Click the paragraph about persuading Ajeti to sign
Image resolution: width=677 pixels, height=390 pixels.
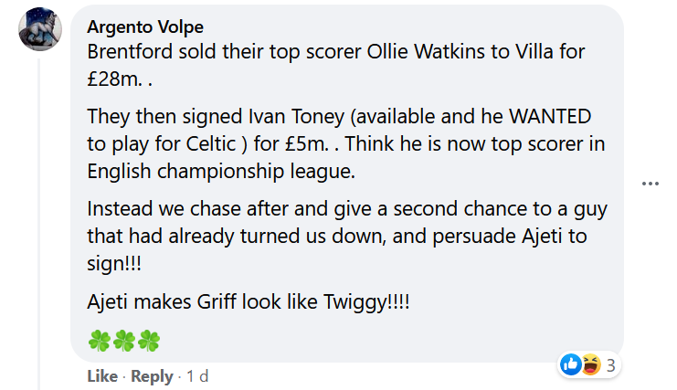coord(347,236)
